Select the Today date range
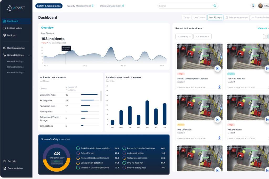This screenshot has width=269, height=179. coord(186,18)
